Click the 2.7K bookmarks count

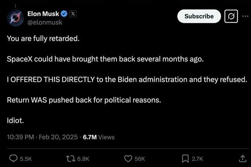coord(197,159)
